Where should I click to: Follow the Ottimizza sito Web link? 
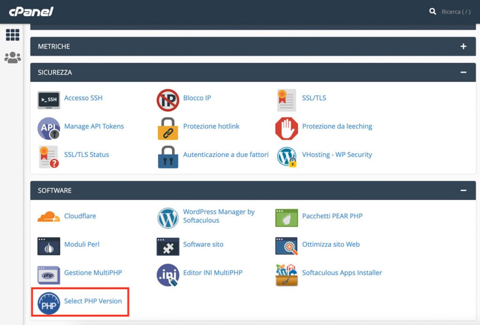pyautogui.click(x=331, y=244)
